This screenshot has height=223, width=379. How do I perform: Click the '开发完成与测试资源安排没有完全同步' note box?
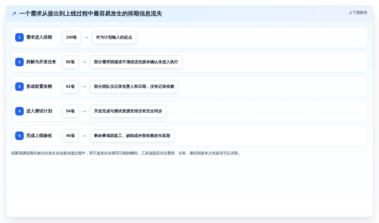coord(128,111)
